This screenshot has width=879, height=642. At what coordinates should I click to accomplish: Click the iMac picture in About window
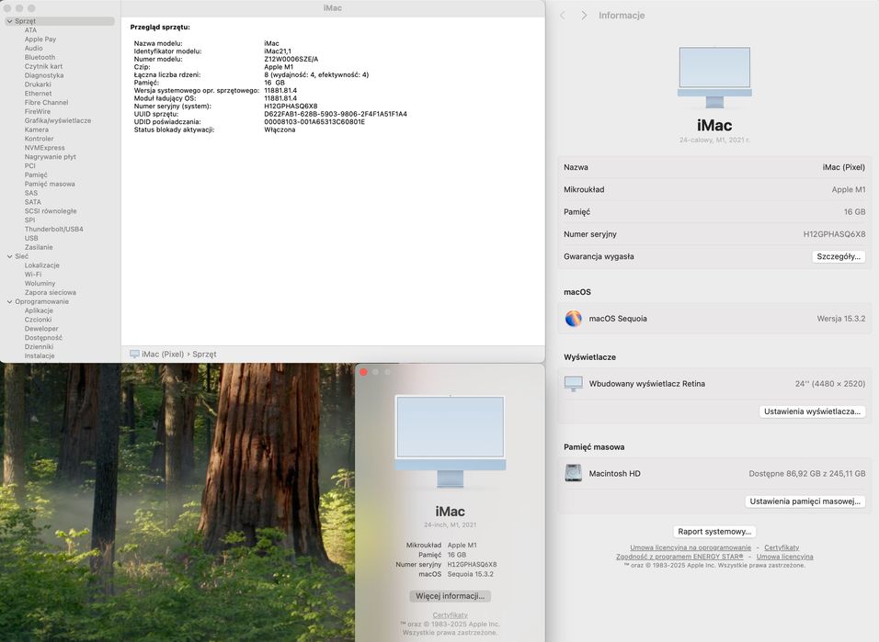pos(451,442)
